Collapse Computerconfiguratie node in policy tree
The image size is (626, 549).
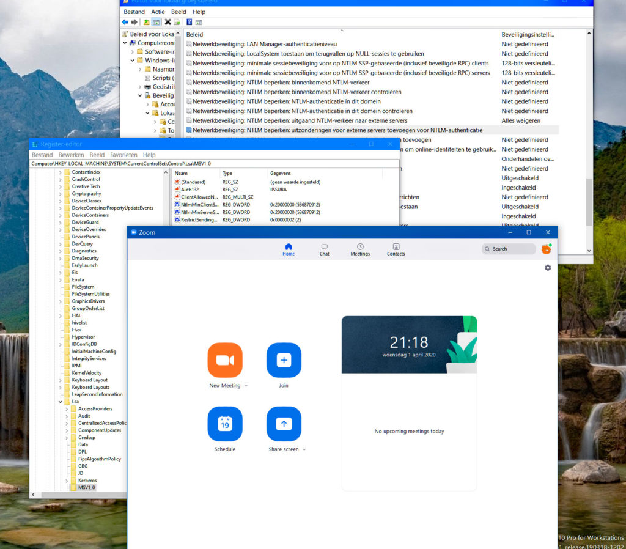click(x=125, y=43)
